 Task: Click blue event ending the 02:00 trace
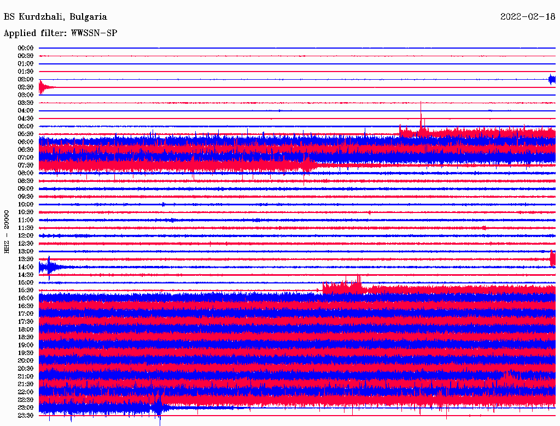[552, 80]
